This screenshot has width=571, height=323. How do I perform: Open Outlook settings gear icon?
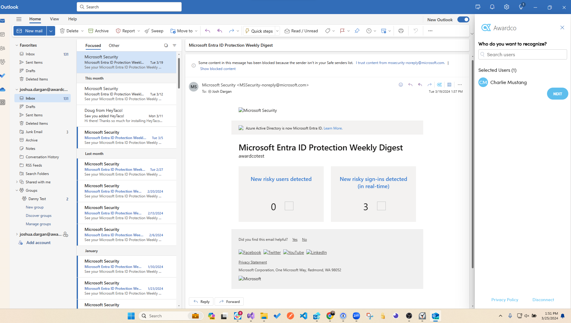pyautogui.click(x=506, y=7)
